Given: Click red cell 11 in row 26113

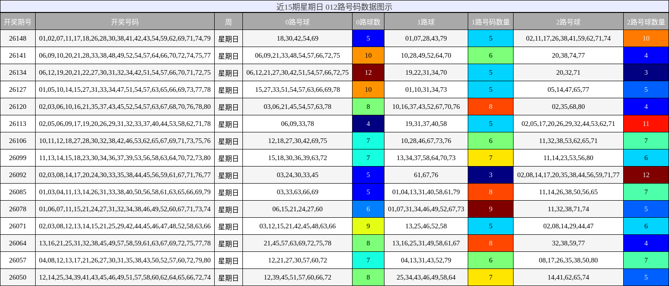Looking at the screenshot, I should pos(646,124).
